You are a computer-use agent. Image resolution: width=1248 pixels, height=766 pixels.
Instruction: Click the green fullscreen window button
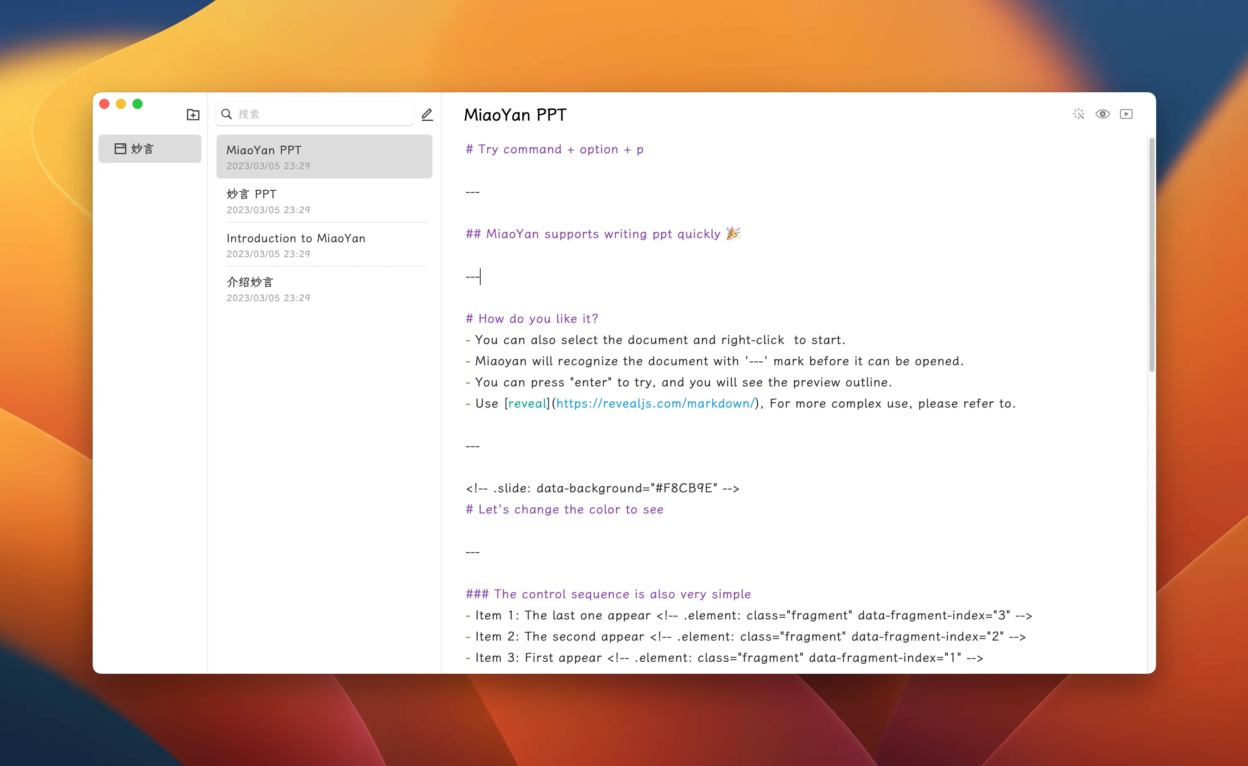point(138,104)
